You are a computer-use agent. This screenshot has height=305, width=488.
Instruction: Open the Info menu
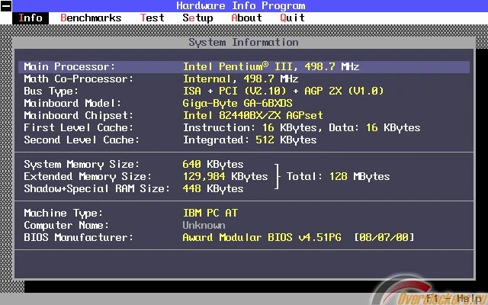tap(30, 18)
